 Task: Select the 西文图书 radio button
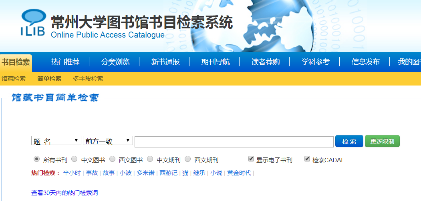pos(113,159)
